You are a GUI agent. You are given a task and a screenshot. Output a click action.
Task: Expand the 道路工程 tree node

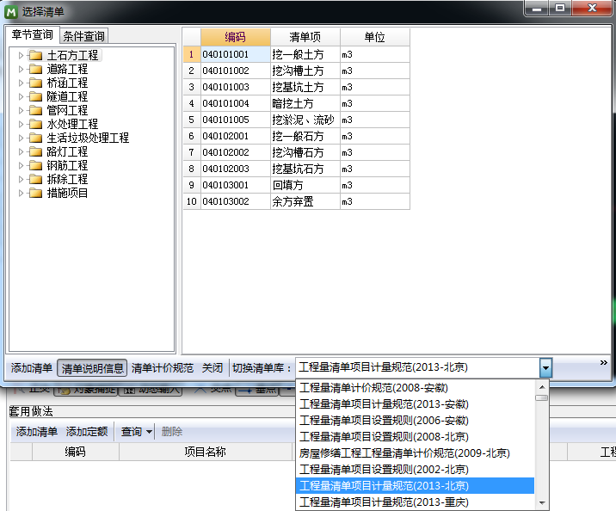tap(22, 69)
